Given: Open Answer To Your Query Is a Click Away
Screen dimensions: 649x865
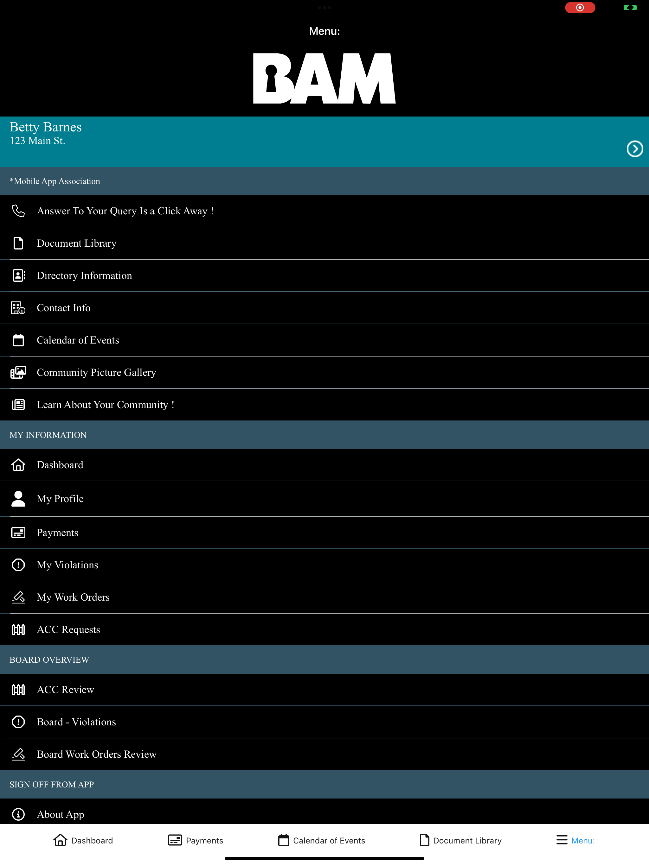Looking at the screenshot, I should 324,211.
